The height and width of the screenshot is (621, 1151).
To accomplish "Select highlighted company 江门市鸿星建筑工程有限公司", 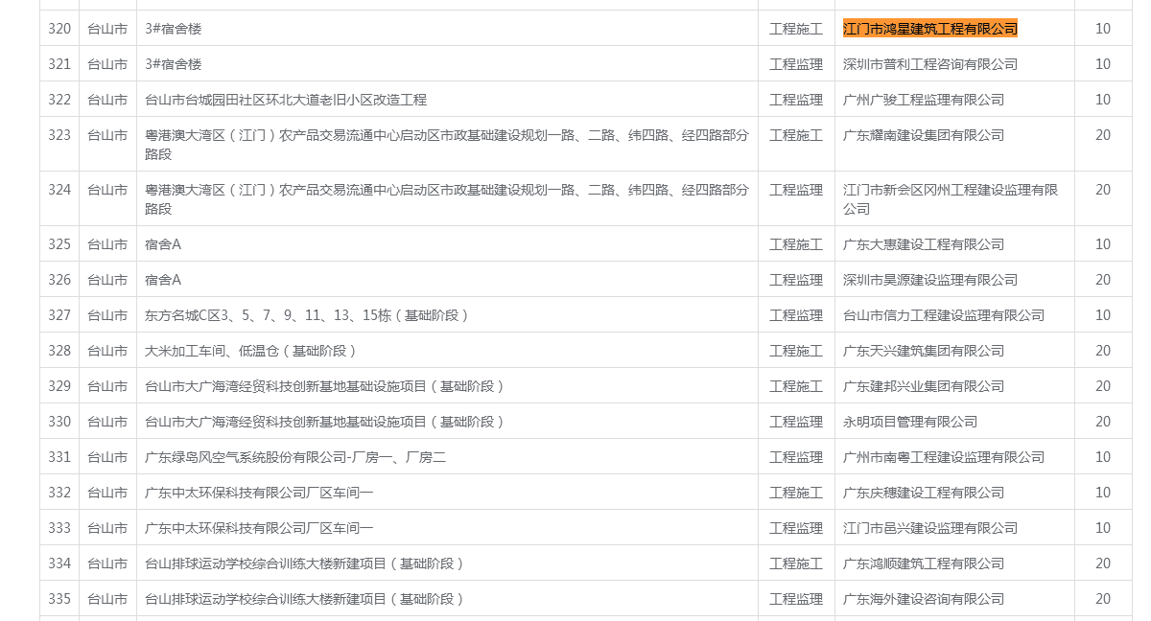I will point(929,29).
